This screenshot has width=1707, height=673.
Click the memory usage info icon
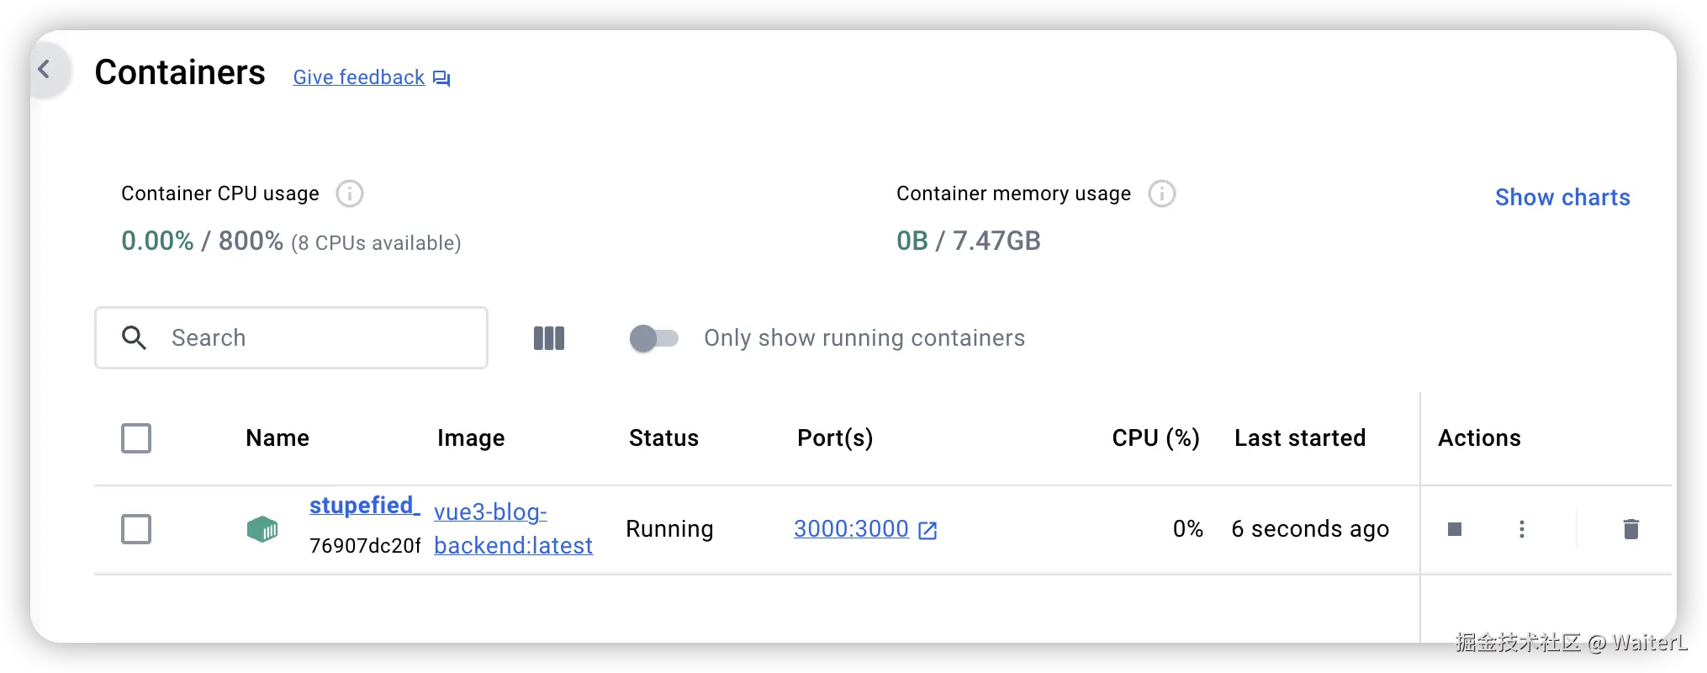click(x=1162, y=193)
